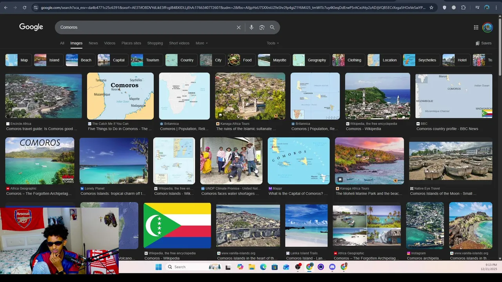Switch to the Videos tab
Image resolution: width=502 pixels, height=282 pixels.
coord(109,43)
